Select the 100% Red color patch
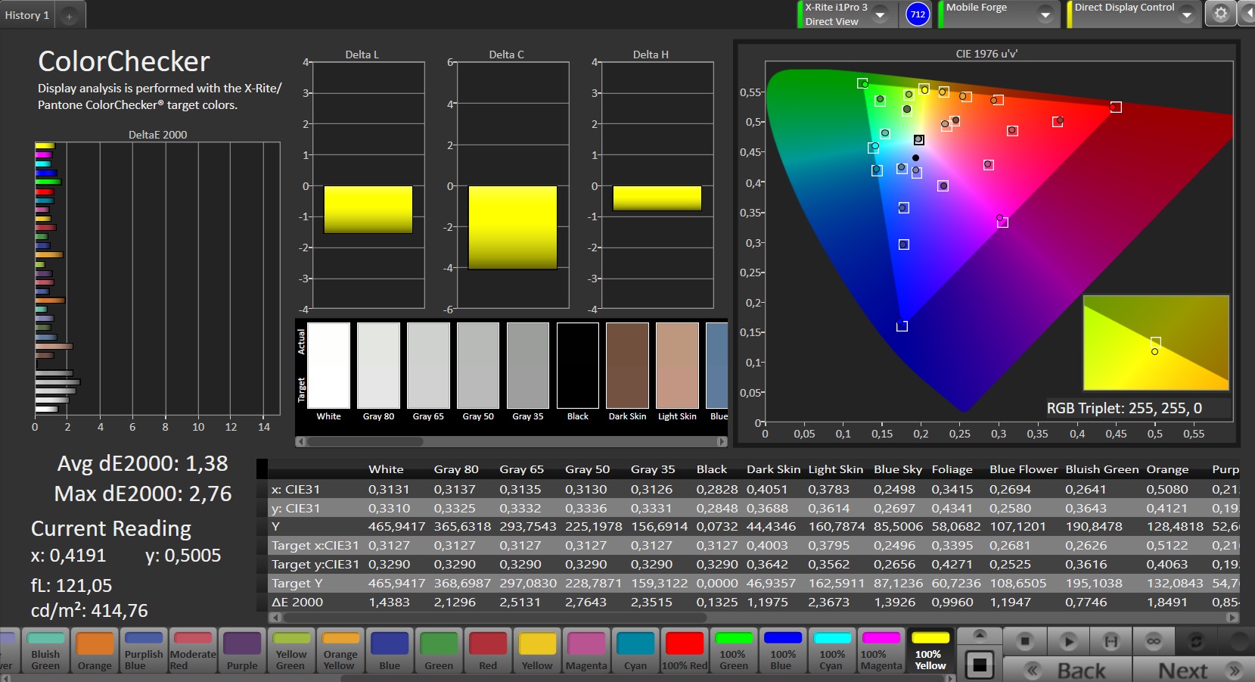The image size is (1255, 682). pos(685,650)
